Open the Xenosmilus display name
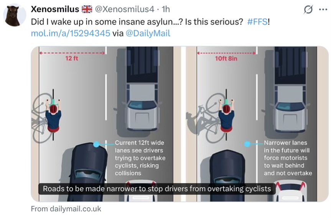Screen dimensions: 331x218 click(x=55, y=9)
